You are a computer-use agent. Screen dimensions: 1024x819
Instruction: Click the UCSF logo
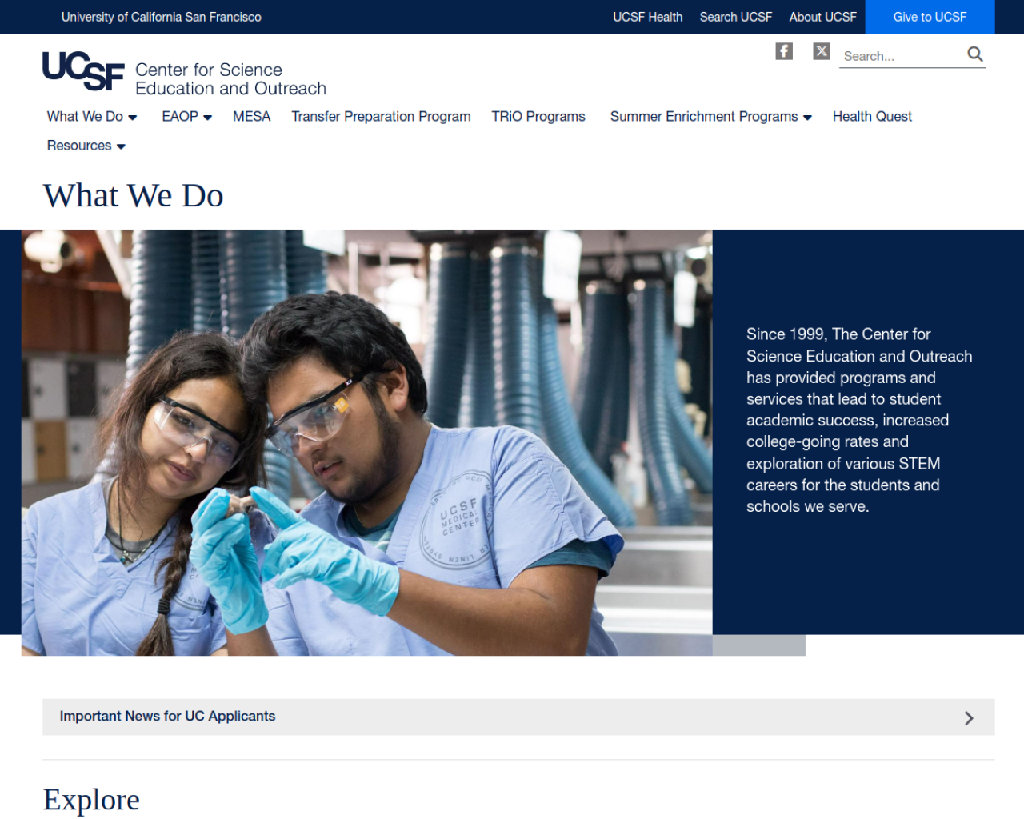pyautogui.click(x=83, y=71)
